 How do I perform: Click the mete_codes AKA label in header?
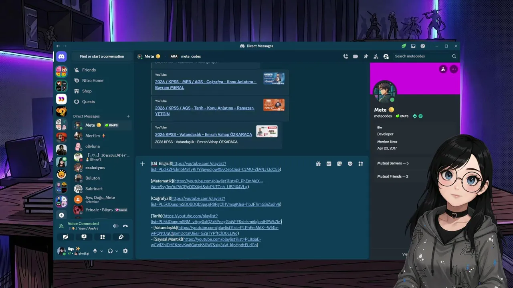point(191,56)
